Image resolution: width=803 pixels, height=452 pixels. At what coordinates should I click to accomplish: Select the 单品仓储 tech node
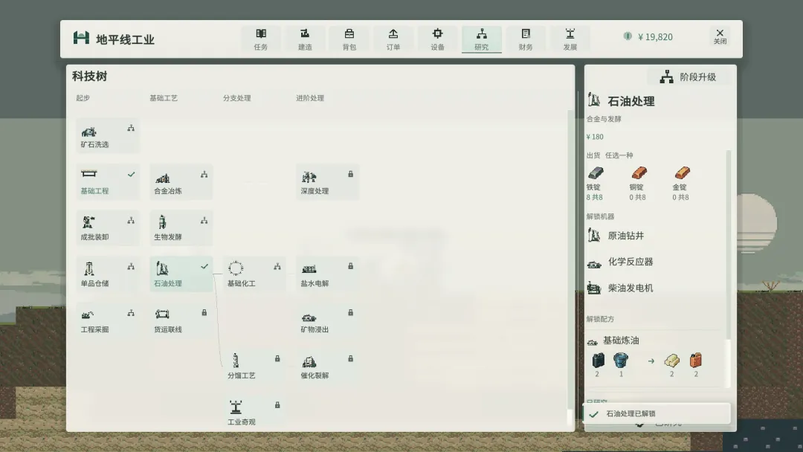click(108, 274)
